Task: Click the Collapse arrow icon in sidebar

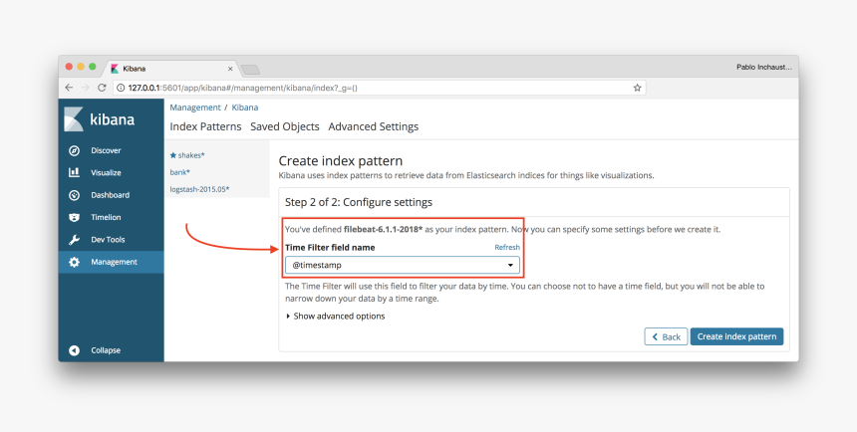Action: (75, 350)
